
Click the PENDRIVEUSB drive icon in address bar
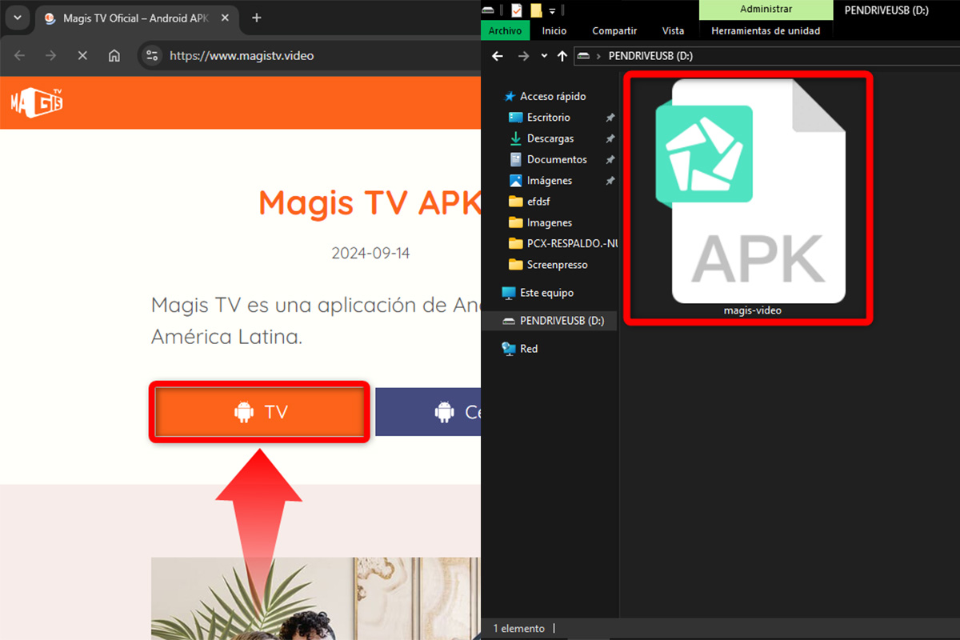click(x=583, y=56)
